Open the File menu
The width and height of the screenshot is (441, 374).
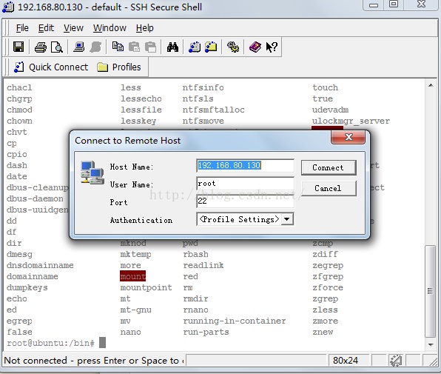pos(22,28)
